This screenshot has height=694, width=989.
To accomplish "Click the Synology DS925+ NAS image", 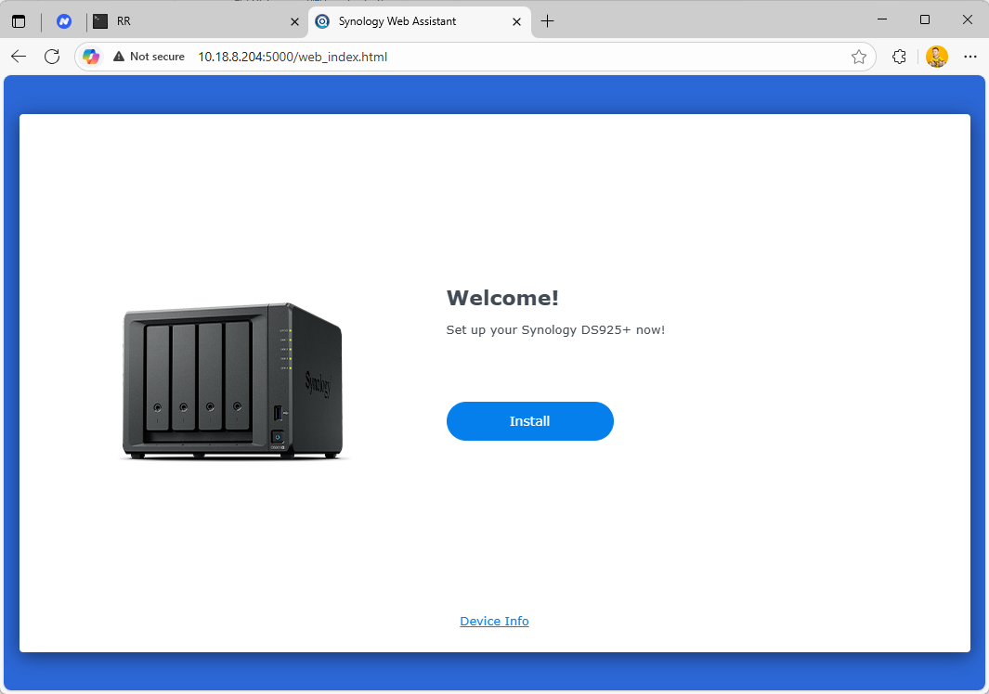I will 233,381.
